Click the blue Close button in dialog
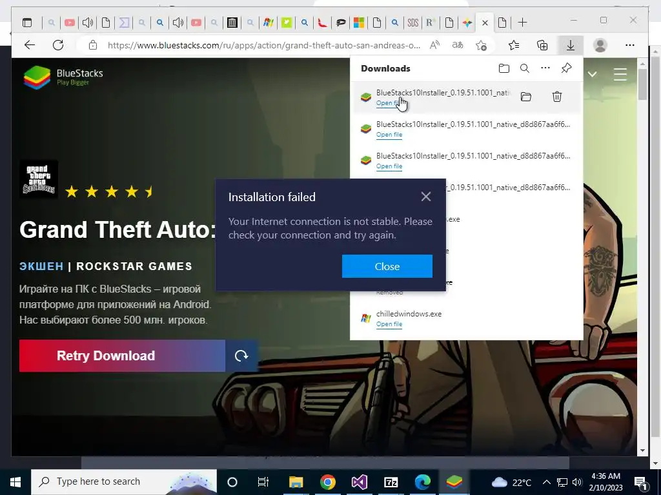 click(x=387, y=266)
